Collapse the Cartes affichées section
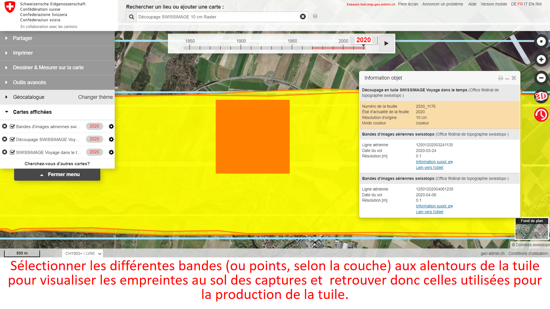The image size is (550, 309). 32,112
